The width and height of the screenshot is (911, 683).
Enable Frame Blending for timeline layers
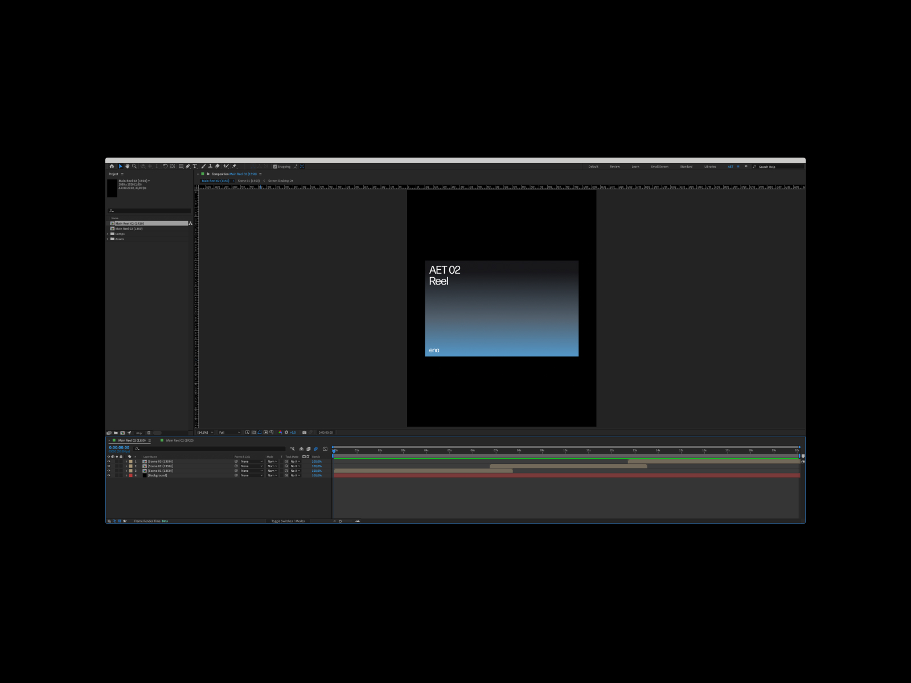[309, 449]
